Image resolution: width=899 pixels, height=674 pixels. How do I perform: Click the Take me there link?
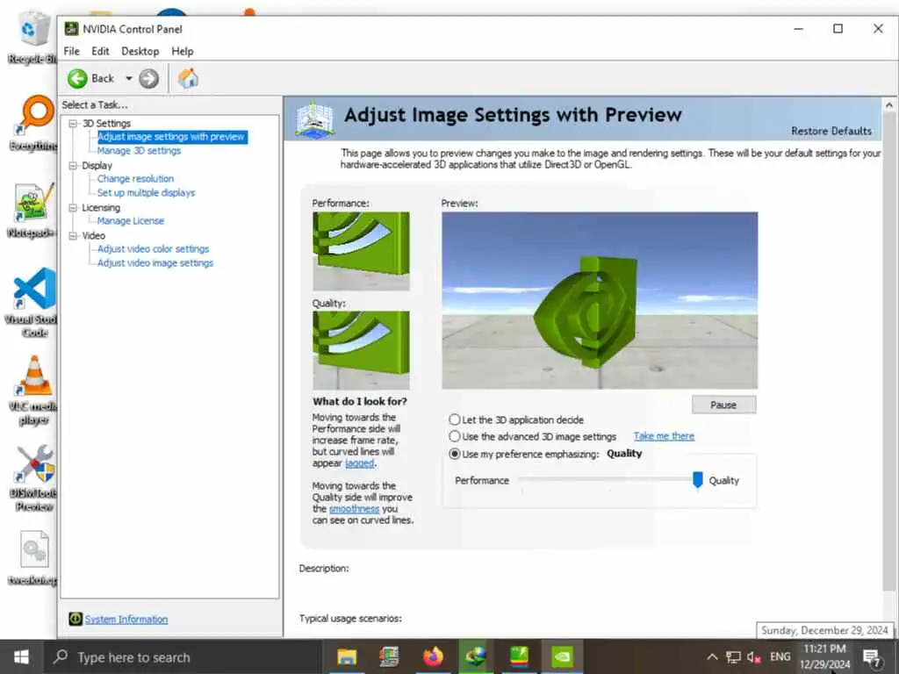(664, 436)
